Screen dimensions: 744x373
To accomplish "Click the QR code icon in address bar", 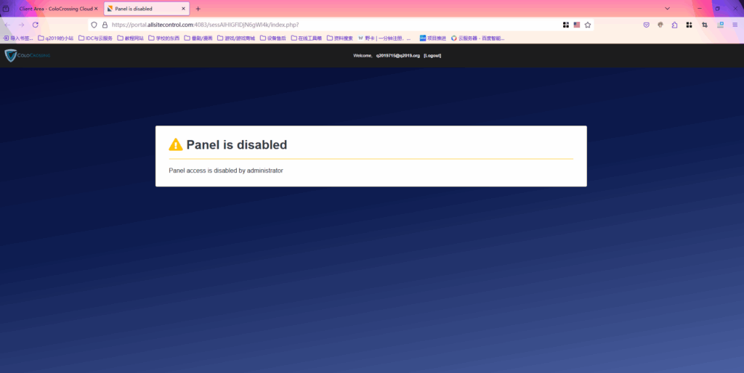I will [x=566, y=25].
